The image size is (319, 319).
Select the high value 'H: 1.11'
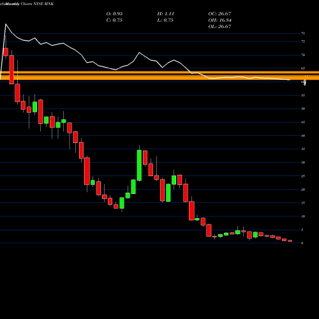point(166,13)
